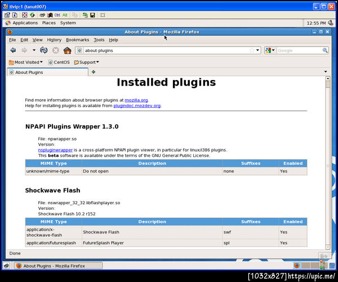Reload the current page
The width and height of the screenshot is (338, 282).
coord(44,50)
